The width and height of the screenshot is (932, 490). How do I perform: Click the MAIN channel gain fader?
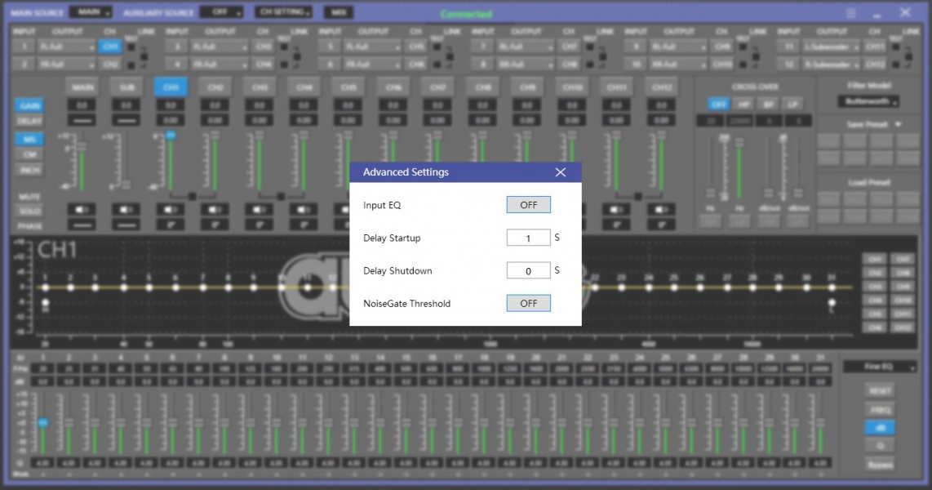point(82,146)
